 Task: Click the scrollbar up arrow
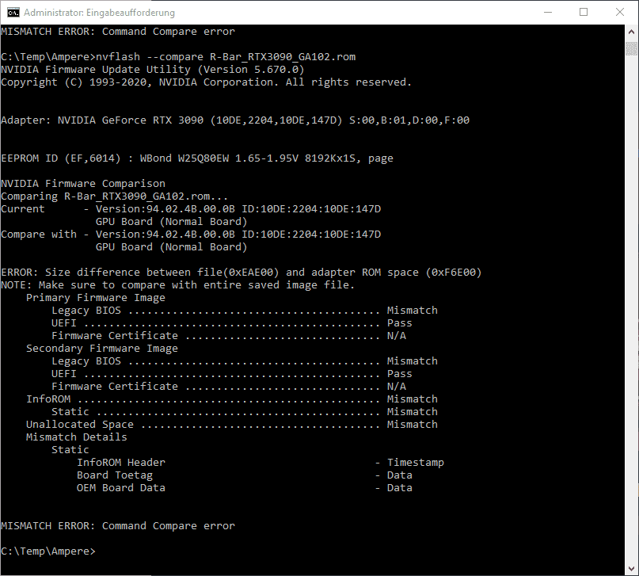(631, 32)
